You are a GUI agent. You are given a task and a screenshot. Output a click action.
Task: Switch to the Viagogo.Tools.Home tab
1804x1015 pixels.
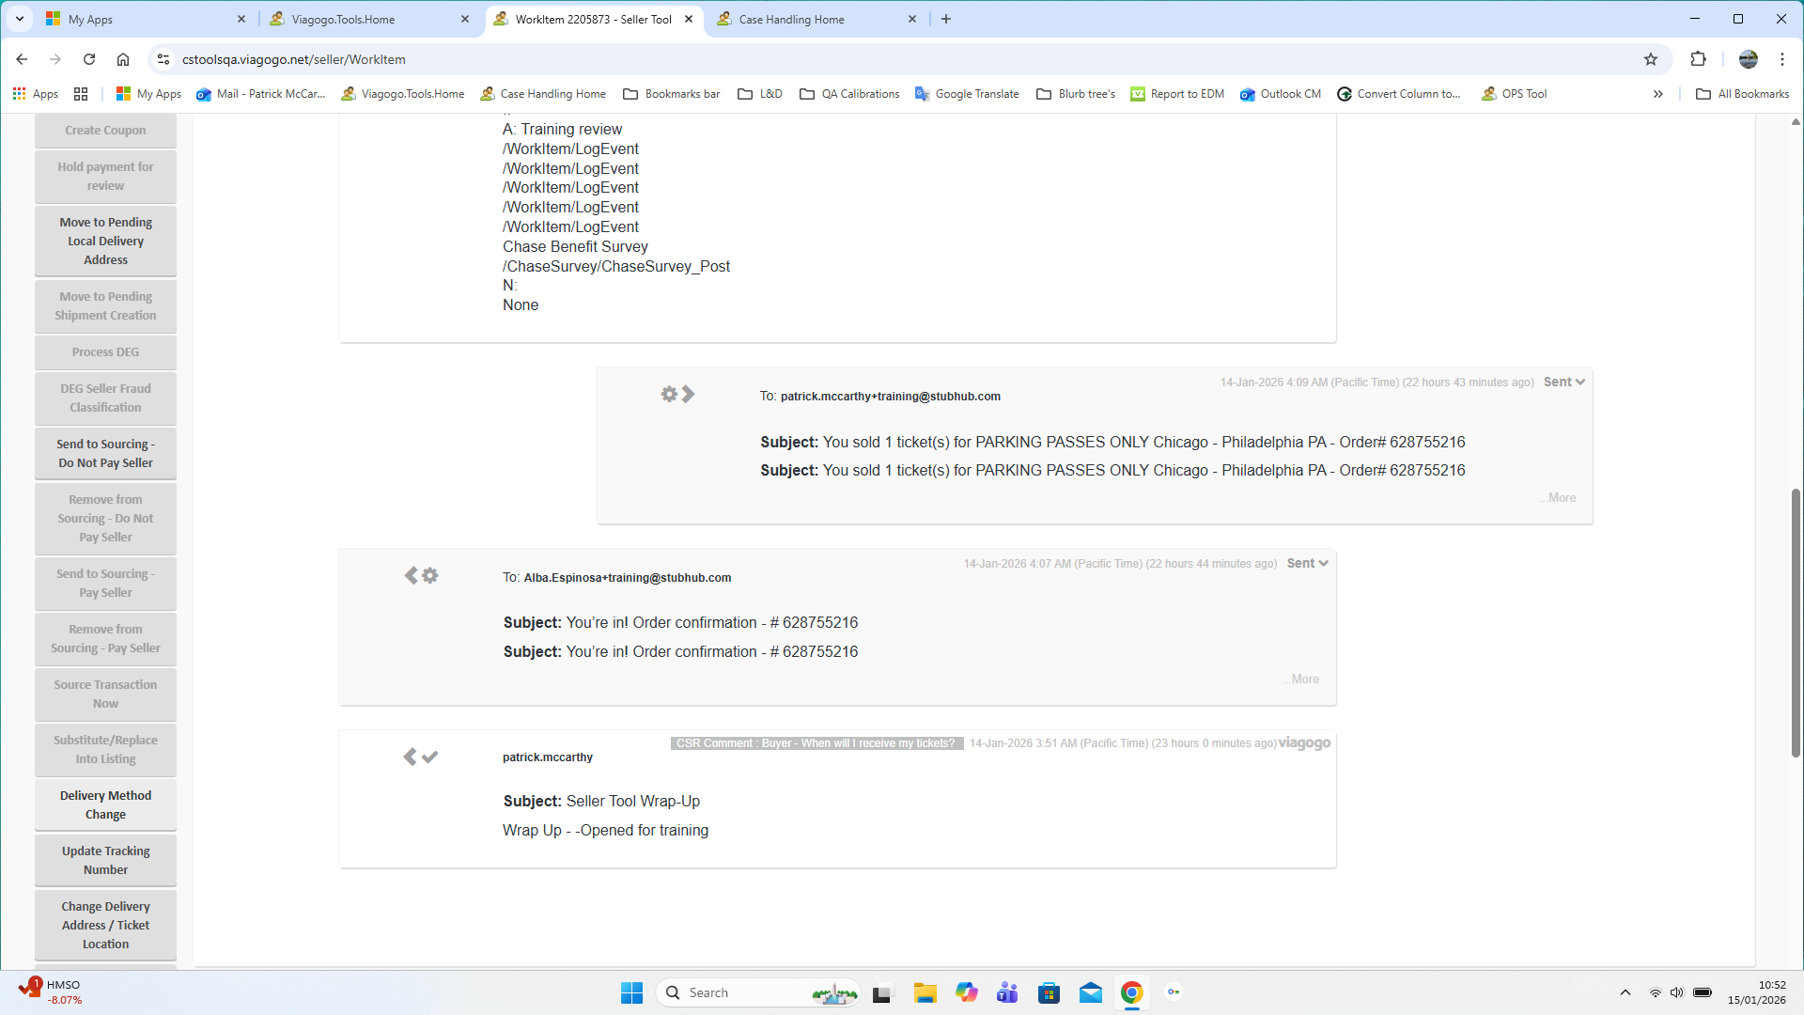tap(343, 19)
